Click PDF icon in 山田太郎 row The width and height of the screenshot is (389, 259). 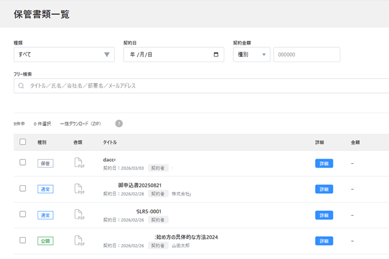click(79, 240)
